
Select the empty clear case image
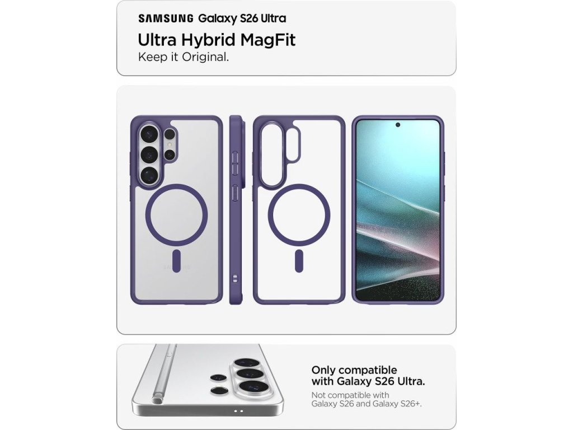(x=299, y=210)
